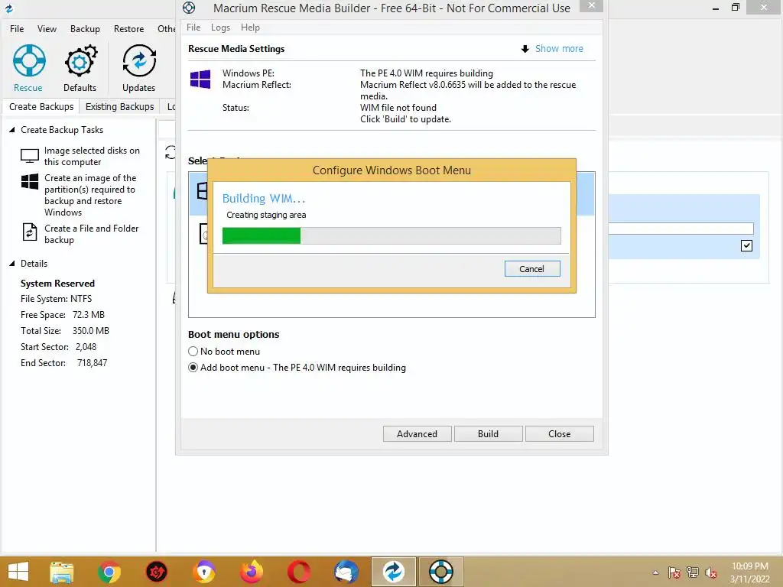Open the yellow keyhole shield app in taskbar
Viewport: 783px width, 587px height.
(x=203, y=572)
